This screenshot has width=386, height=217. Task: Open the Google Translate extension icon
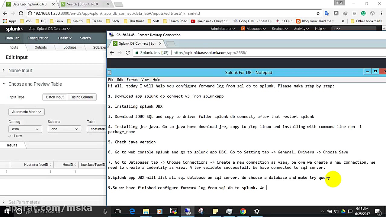point(327,13)
